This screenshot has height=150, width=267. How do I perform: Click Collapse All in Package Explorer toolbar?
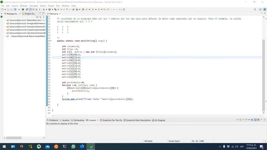37,17
